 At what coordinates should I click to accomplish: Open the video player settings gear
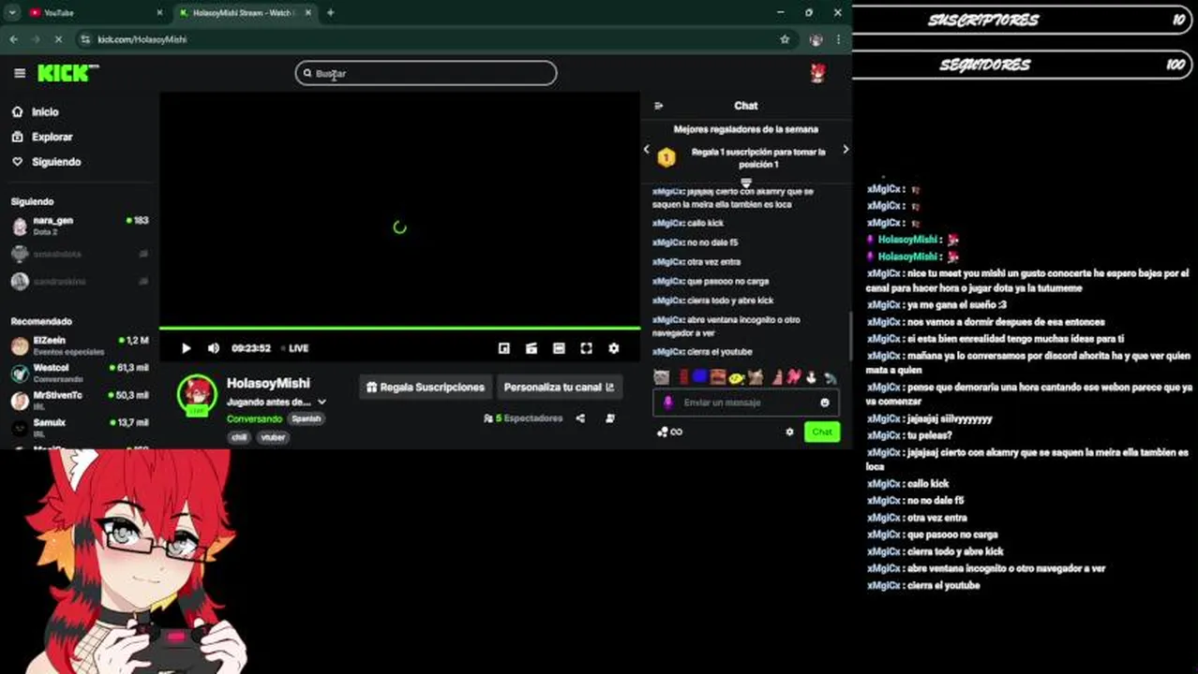click(x=613, y=348)
